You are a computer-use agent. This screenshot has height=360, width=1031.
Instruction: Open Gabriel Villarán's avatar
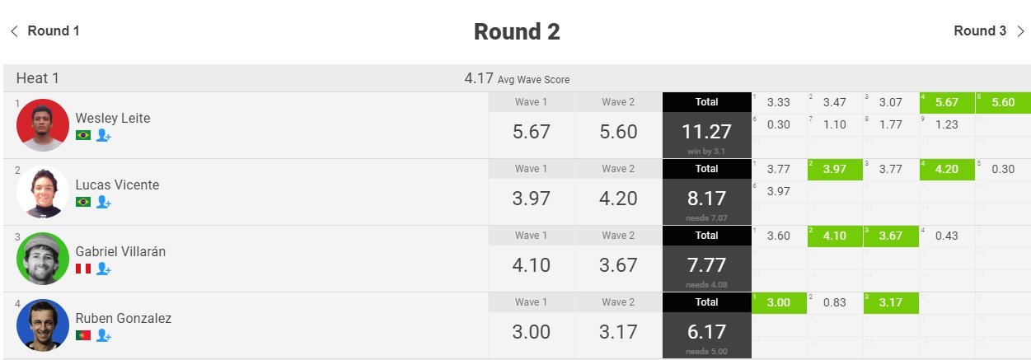point(43,259)
